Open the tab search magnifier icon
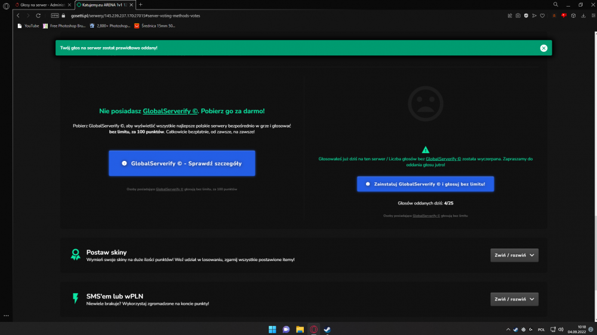The image size is (597, 335). (555, 5)
